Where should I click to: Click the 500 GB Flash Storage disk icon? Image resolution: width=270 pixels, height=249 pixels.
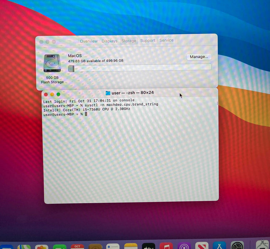pyautogui.click(x=52, y=64)
